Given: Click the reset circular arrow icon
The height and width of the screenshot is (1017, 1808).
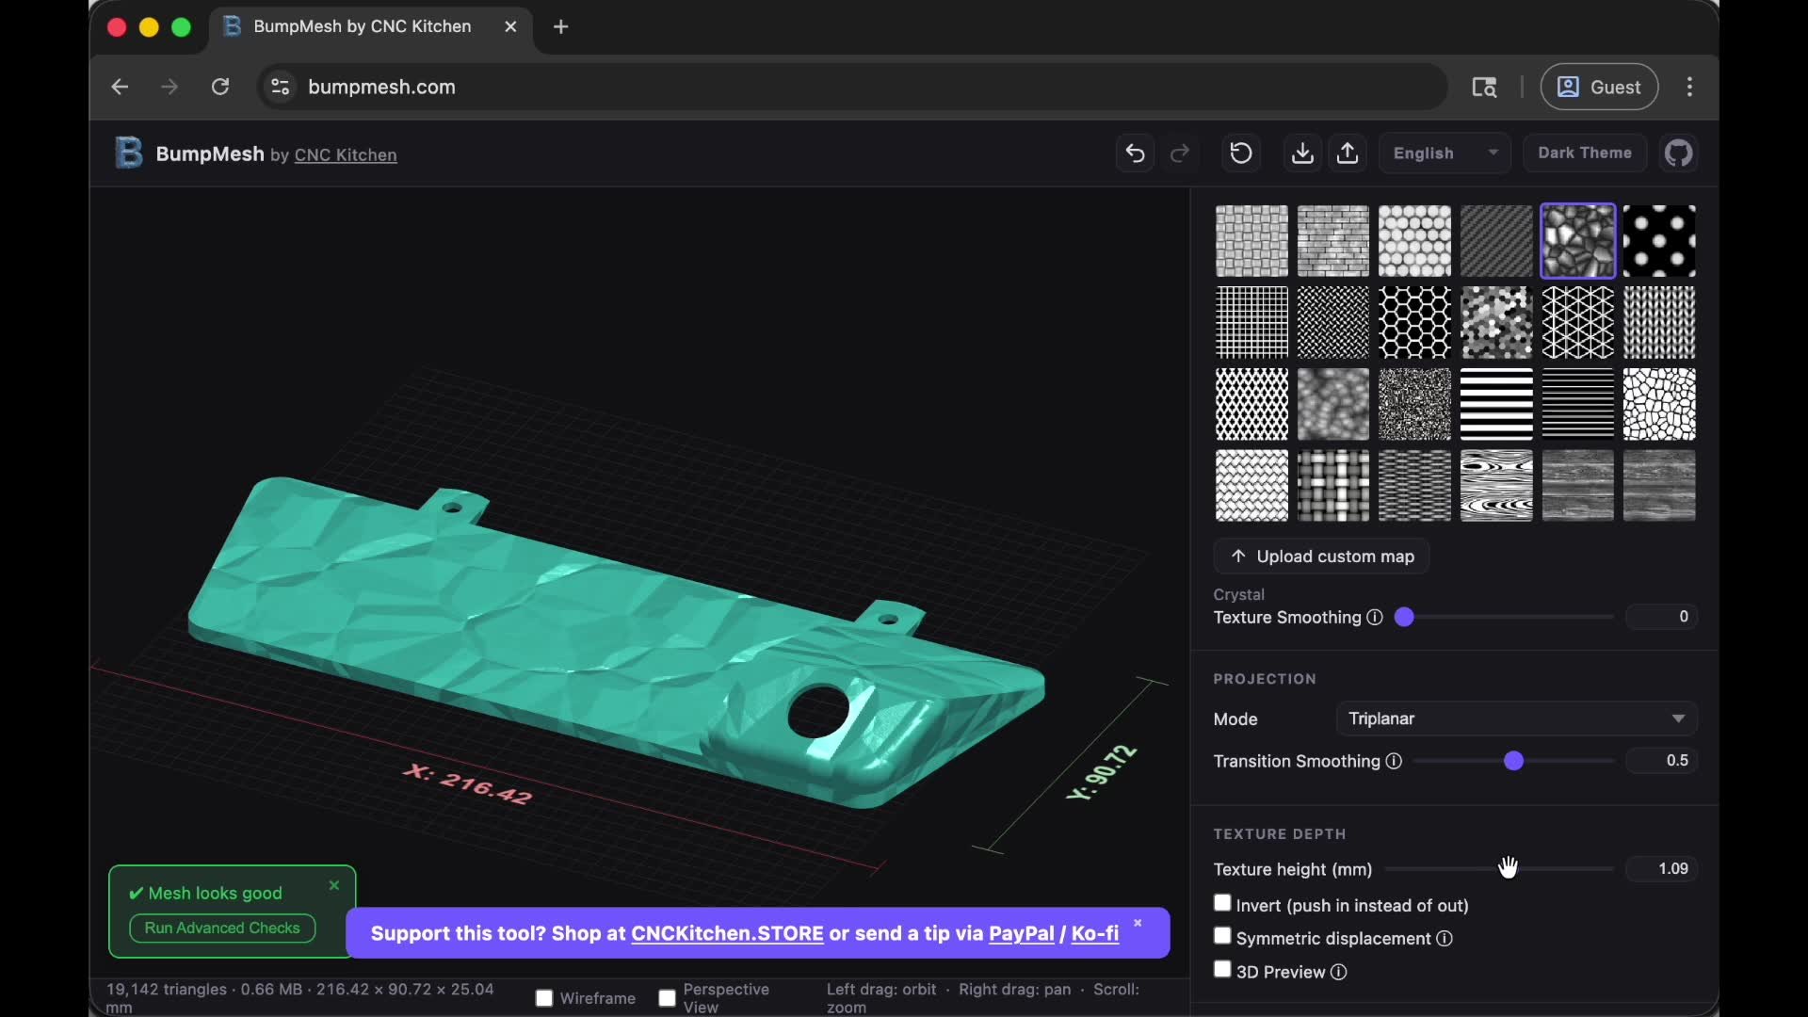Looking at the screenshot, I should click(x=1241, y=153).
